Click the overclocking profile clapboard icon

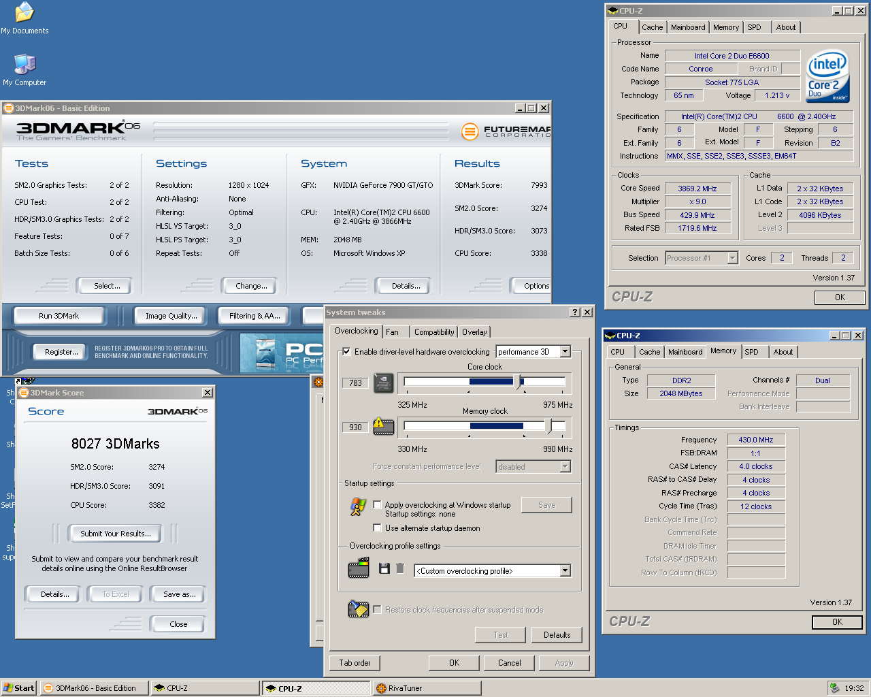[359, 568]
